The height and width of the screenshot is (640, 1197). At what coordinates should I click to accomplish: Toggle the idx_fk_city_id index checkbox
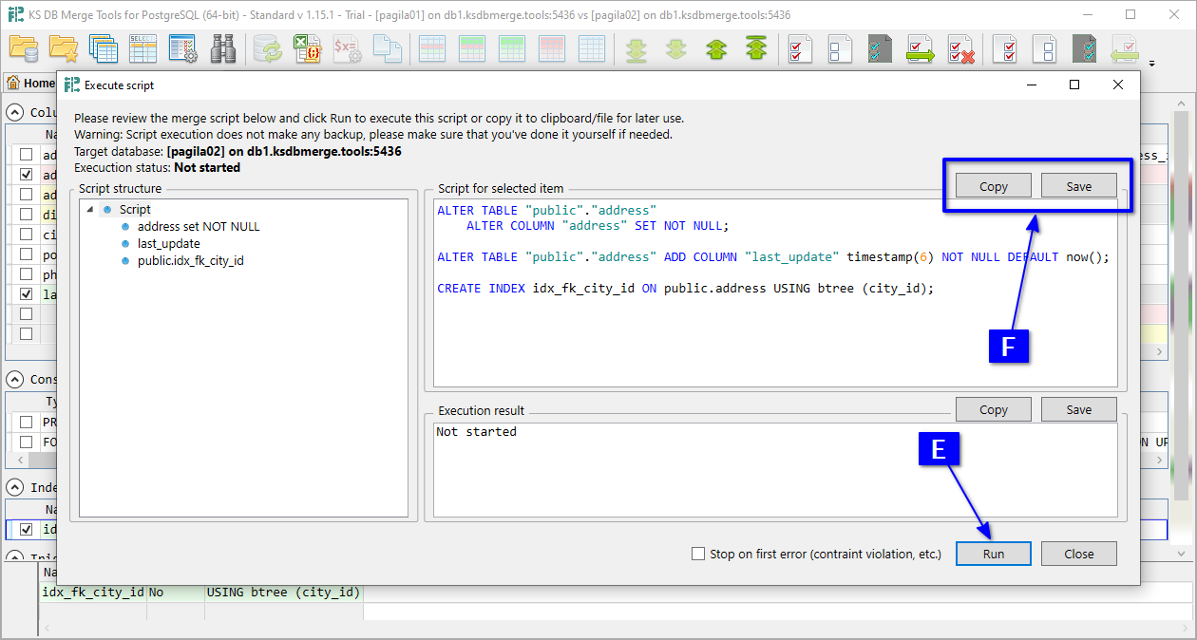pos(26,529)
